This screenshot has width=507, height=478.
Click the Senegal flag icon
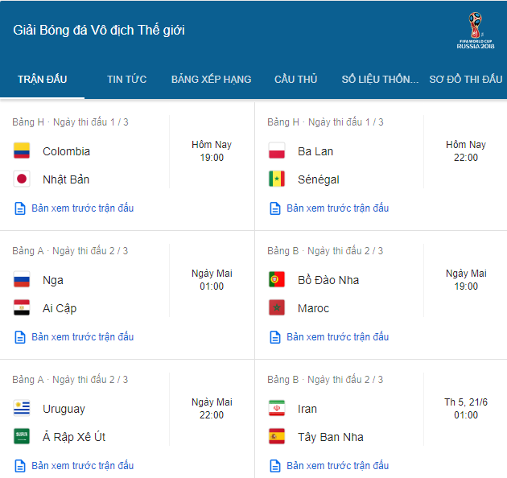(x=277, y=179)
